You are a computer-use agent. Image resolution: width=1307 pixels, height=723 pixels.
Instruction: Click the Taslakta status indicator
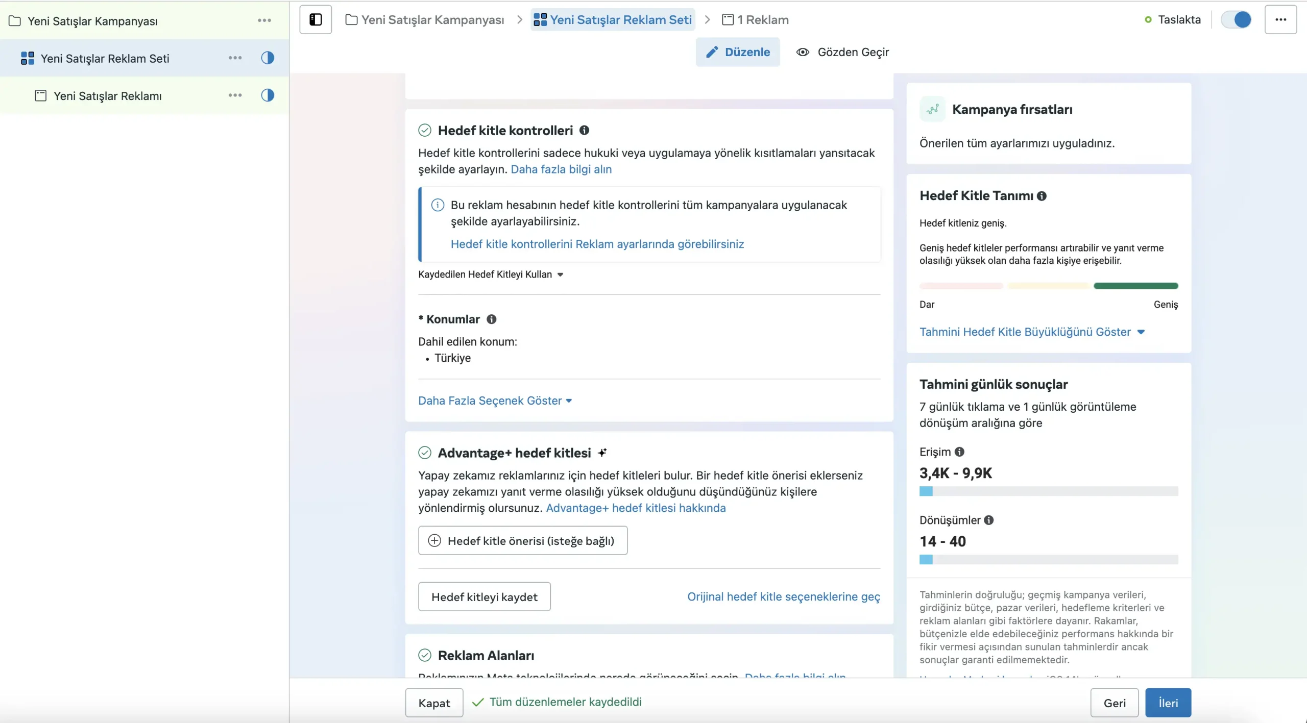[x=1173, y=20]
